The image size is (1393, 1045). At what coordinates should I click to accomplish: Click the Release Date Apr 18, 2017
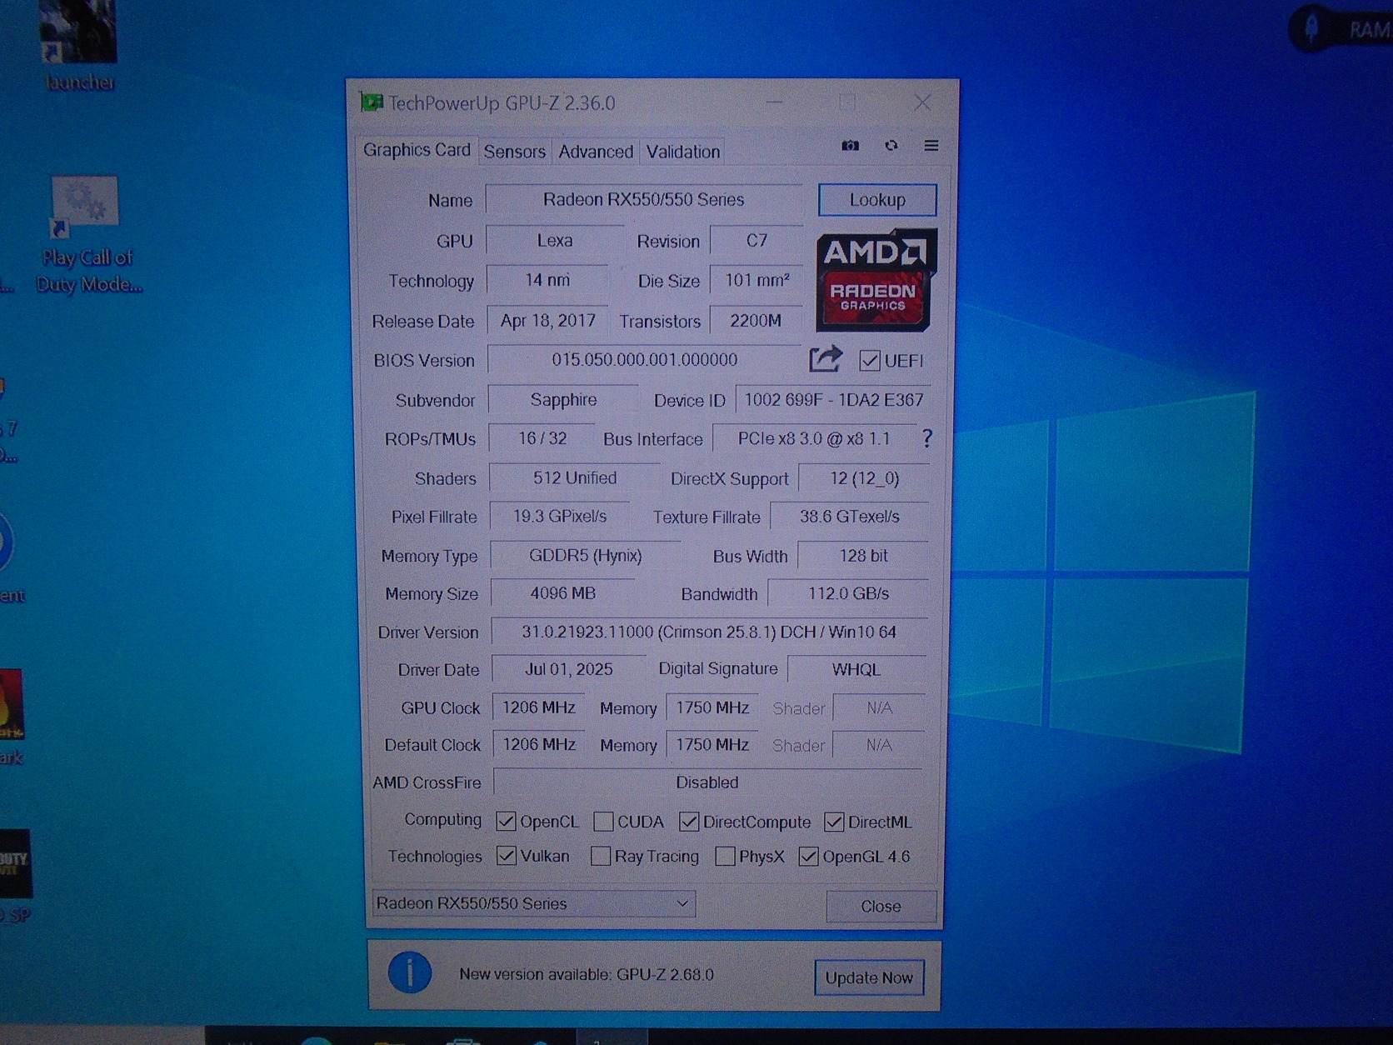pos(547,320)
